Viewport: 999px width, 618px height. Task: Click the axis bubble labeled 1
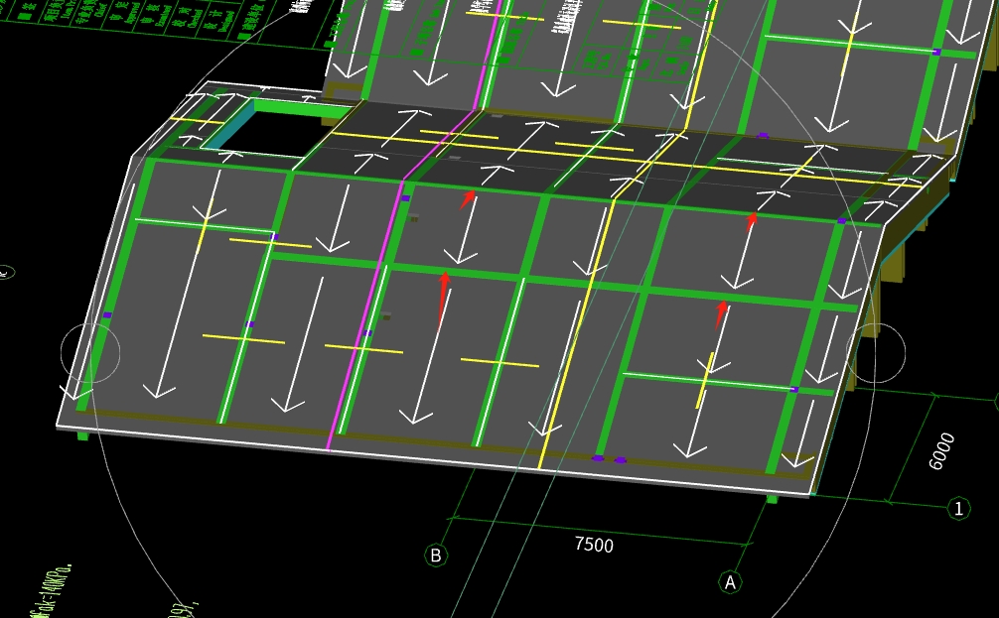coord(959,509)
